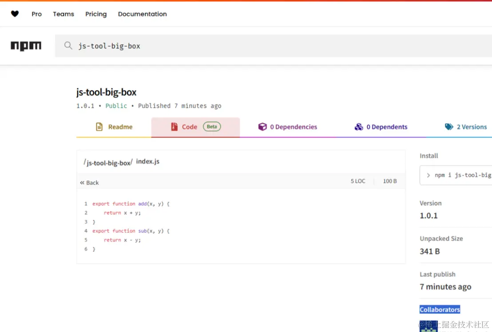This screenshot has height=332, width=492.
Task: Click the 'return x - y;' code line
Action: click(x=123, y=240)
